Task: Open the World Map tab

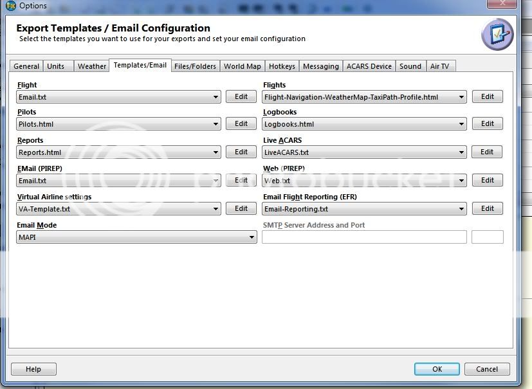Action: 242,66
